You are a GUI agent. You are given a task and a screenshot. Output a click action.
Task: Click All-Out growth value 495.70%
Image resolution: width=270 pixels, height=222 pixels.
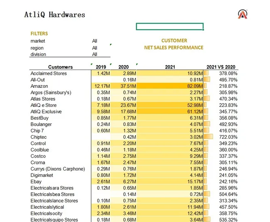[228, 80]
